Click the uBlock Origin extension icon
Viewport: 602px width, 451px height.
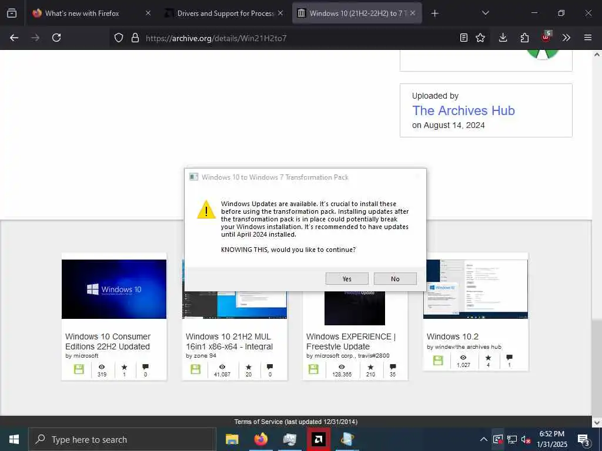coord(546,37)
